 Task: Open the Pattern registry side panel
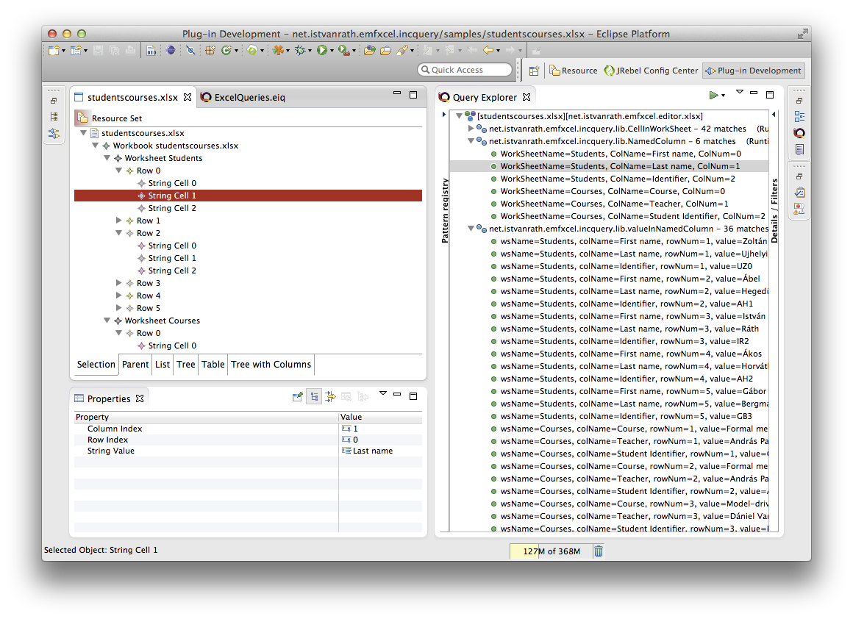click(x=445, y=210)
